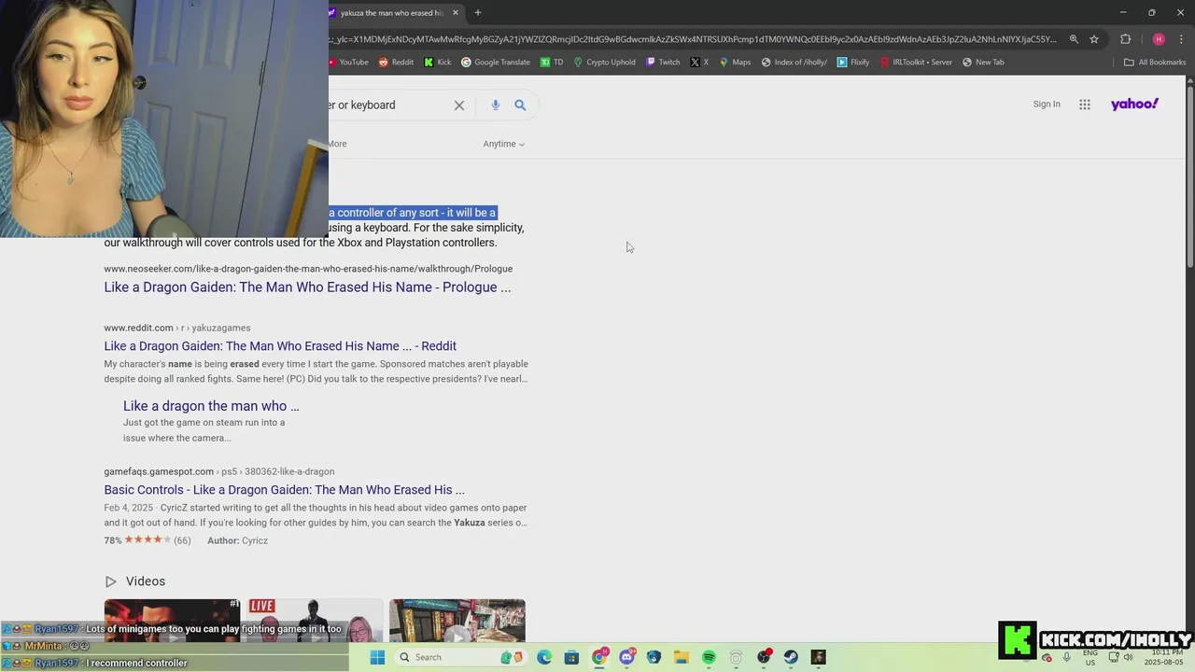Open the X bookmark
Viewport: 1195px width, 672px height.
click(x=699, y=63)
